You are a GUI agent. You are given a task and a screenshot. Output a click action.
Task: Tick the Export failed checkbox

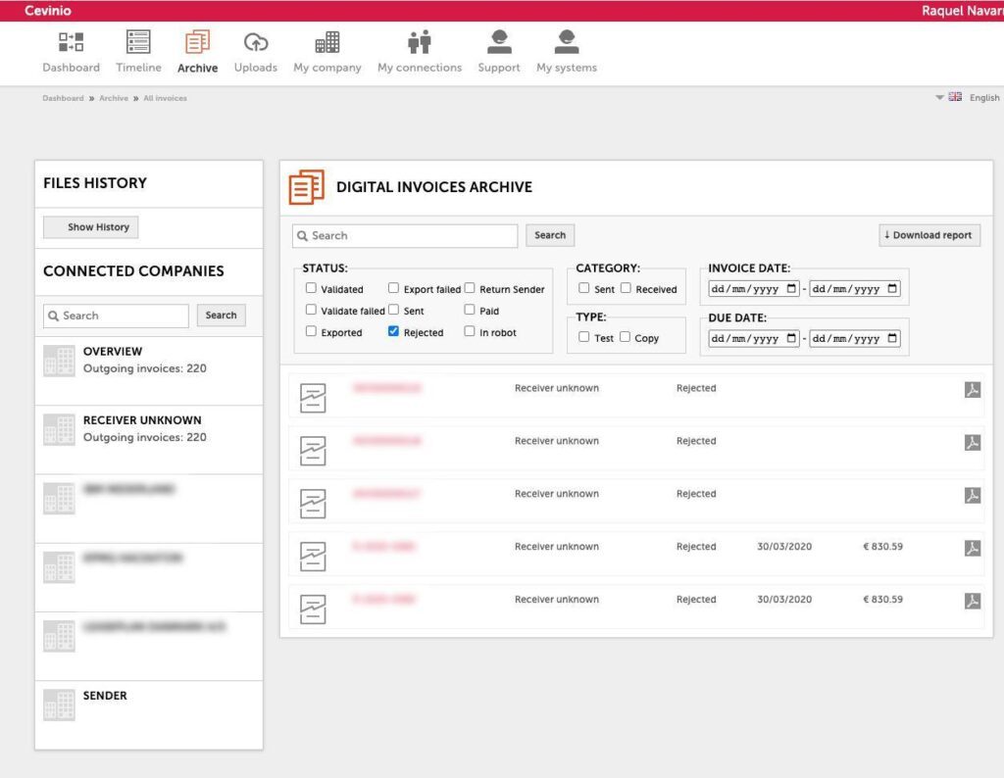click(394, 288)
